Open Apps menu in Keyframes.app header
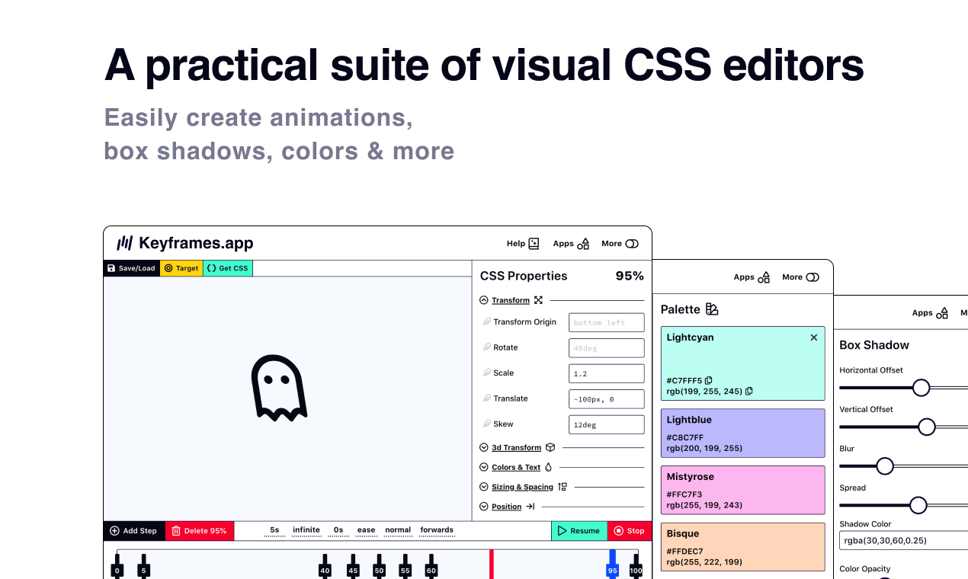 point(571,244)
